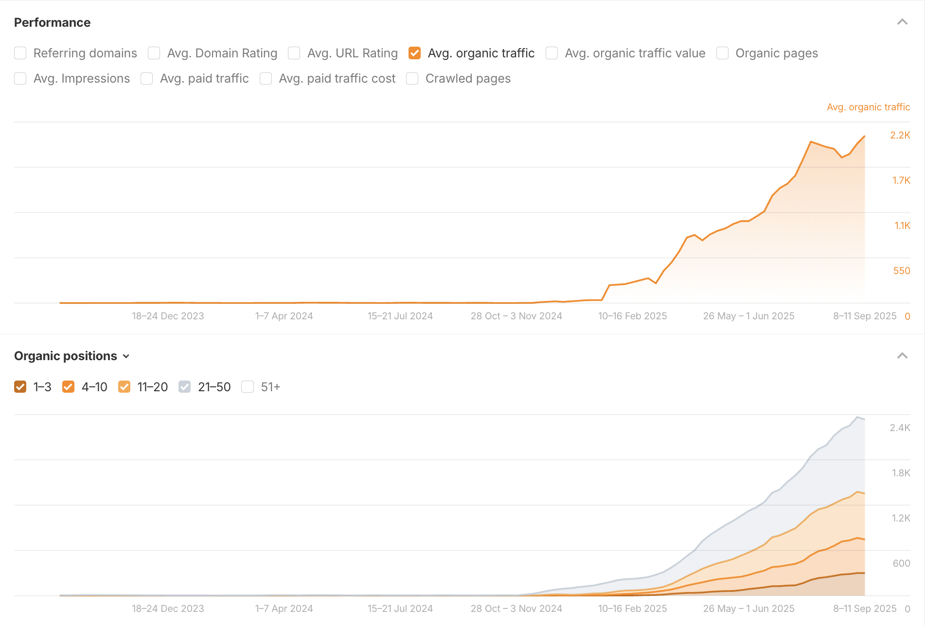The width and height of the screenshot is (925, 626).
Task: Check the Avg. paid traffic box
Action: click(147, 78)
